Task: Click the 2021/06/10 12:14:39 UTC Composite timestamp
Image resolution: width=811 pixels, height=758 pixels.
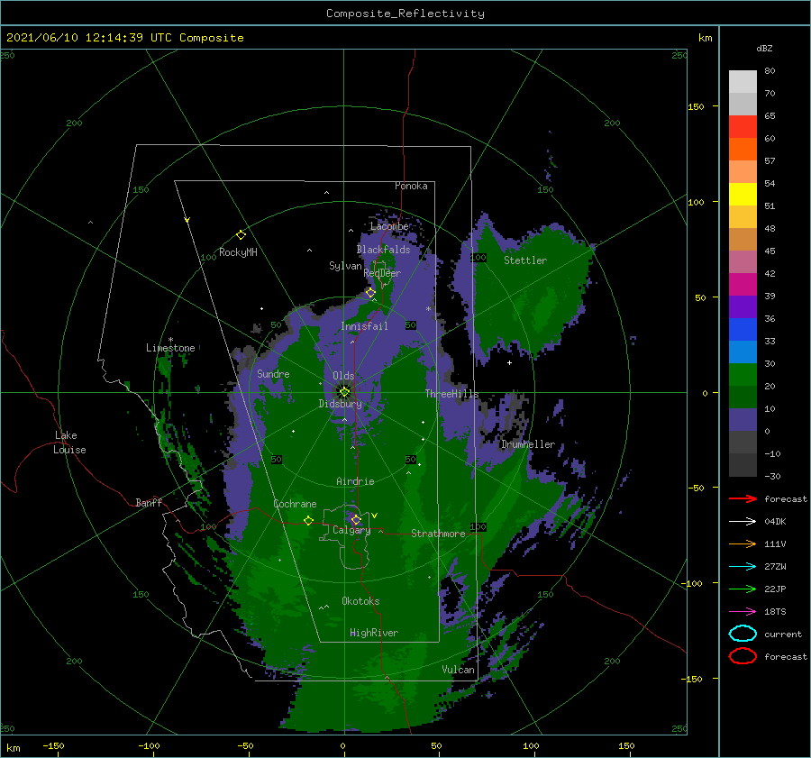Action: tap(124, 38)
